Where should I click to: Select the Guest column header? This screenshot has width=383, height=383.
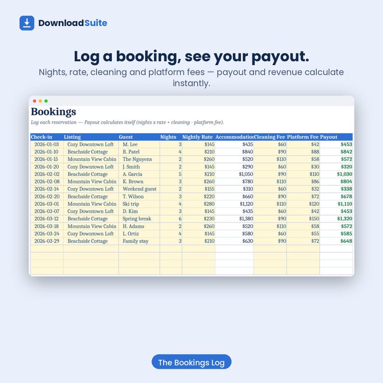click(139, 137)
